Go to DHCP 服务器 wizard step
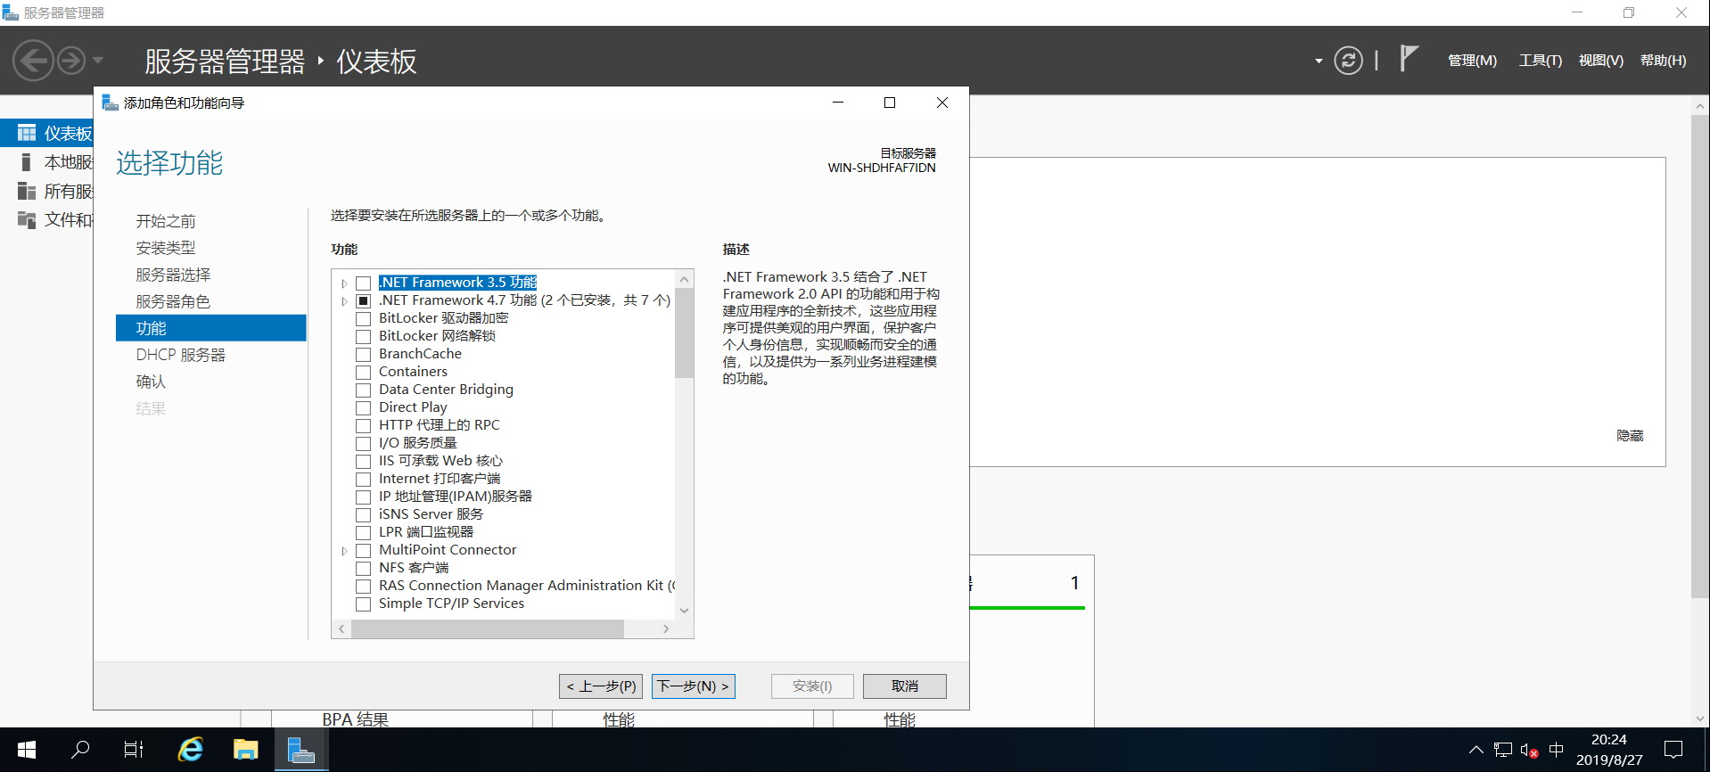The image size is (1710, 772). 181,355
